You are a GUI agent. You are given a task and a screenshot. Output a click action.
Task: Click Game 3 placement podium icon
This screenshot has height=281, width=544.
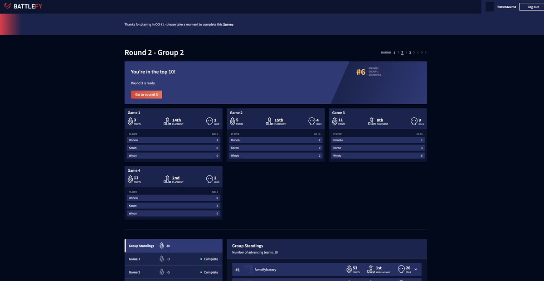[372, 121]
